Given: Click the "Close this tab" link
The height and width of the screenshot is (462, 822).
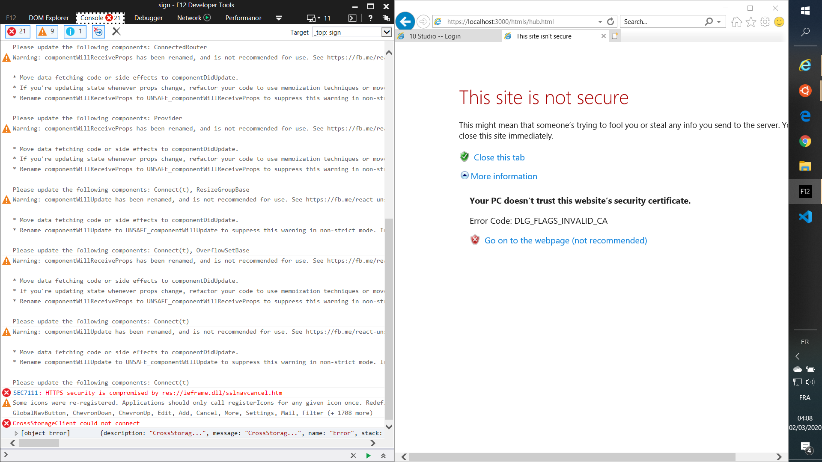Looking at the screenshot, I should click(499, 157).
